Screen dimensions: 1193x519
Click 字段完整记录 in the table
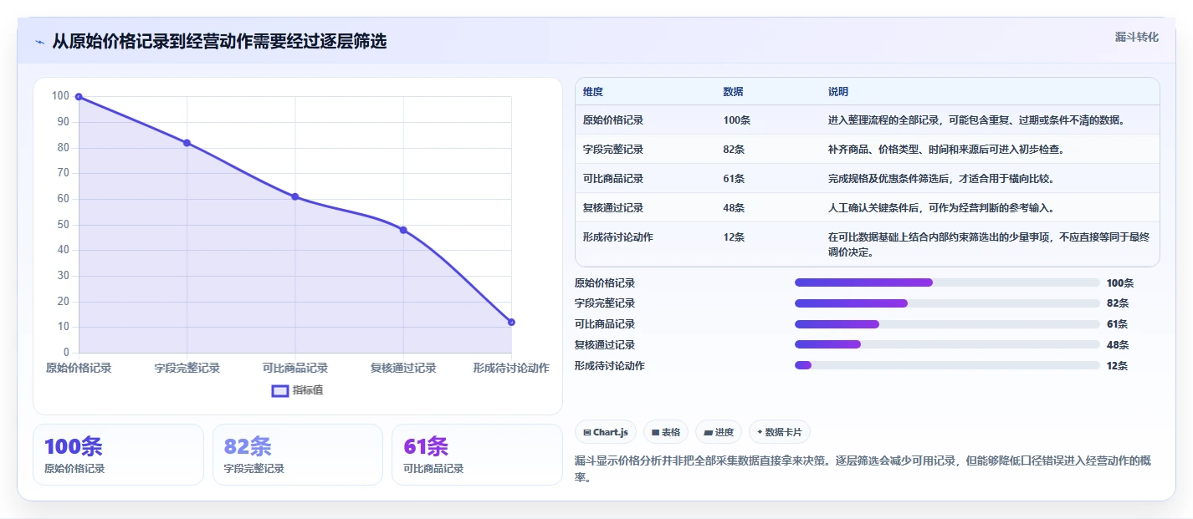point(613,150)
